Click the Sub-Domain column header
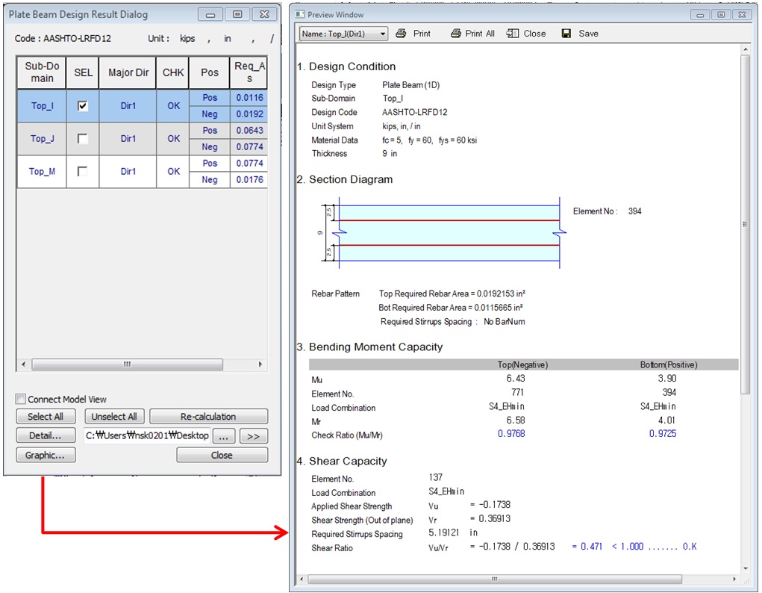 point(42,72)
